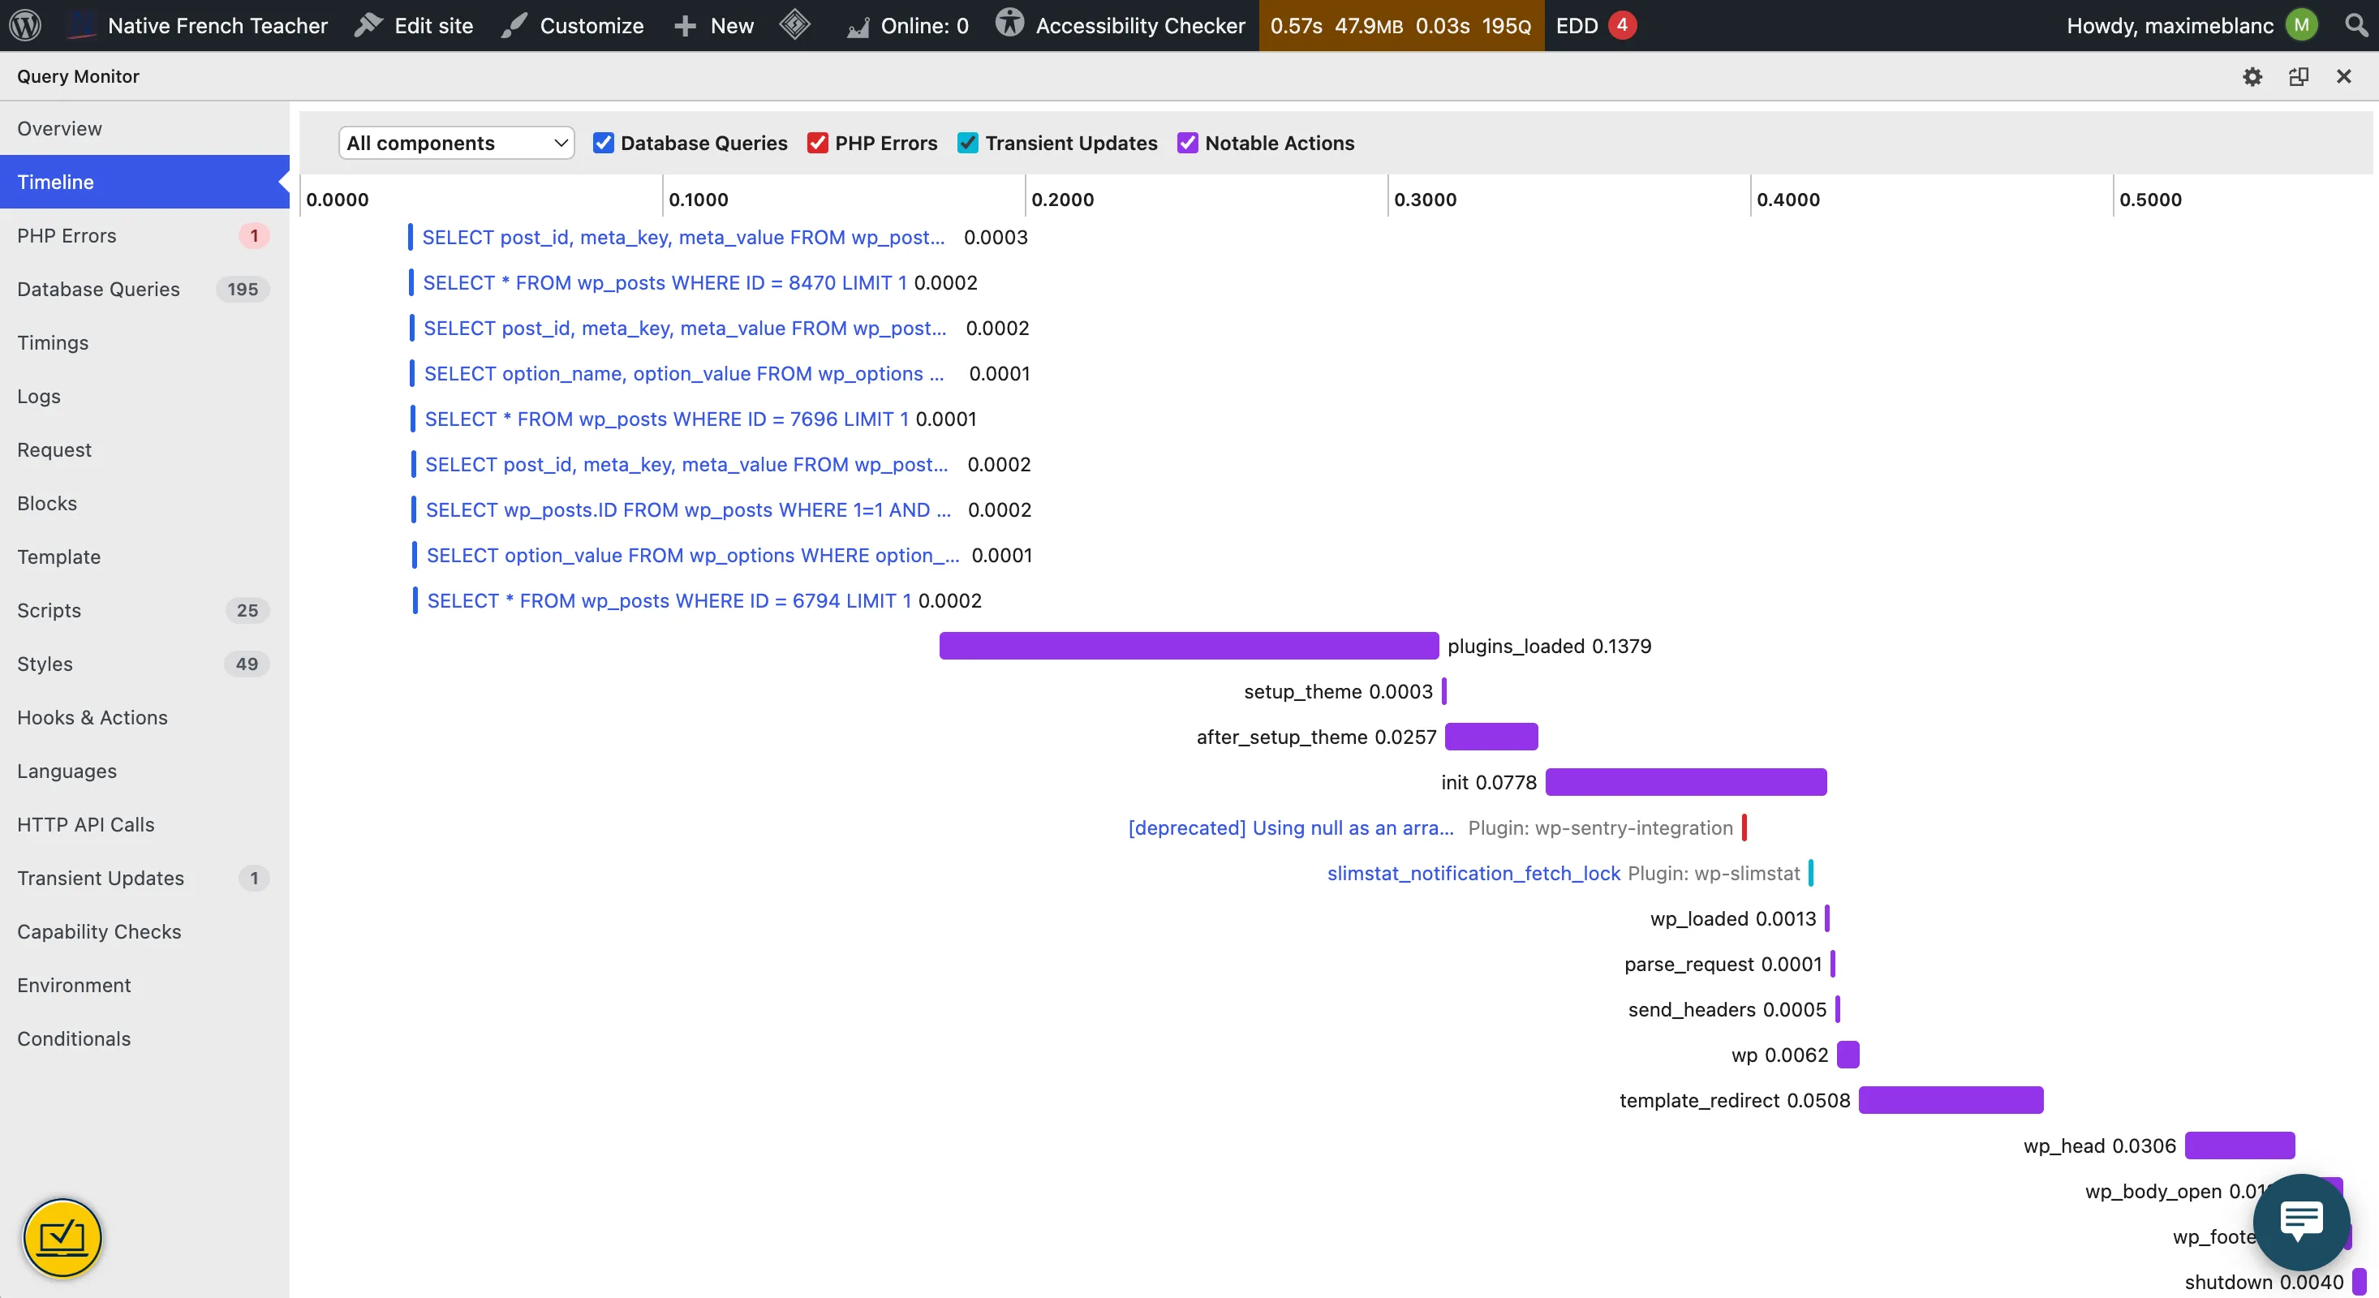Screen dimensions: 2379x1298
Task: Click the Accessibility Checker person icon
Action: (1009, 23)
